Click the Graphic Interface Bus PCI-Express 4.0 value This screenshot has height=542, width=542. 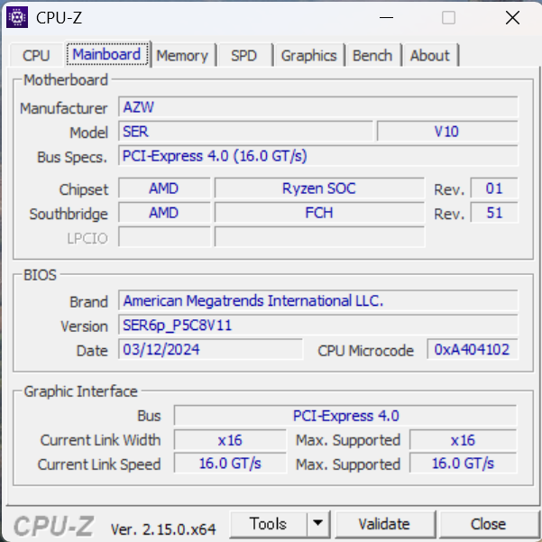(345, 416)
